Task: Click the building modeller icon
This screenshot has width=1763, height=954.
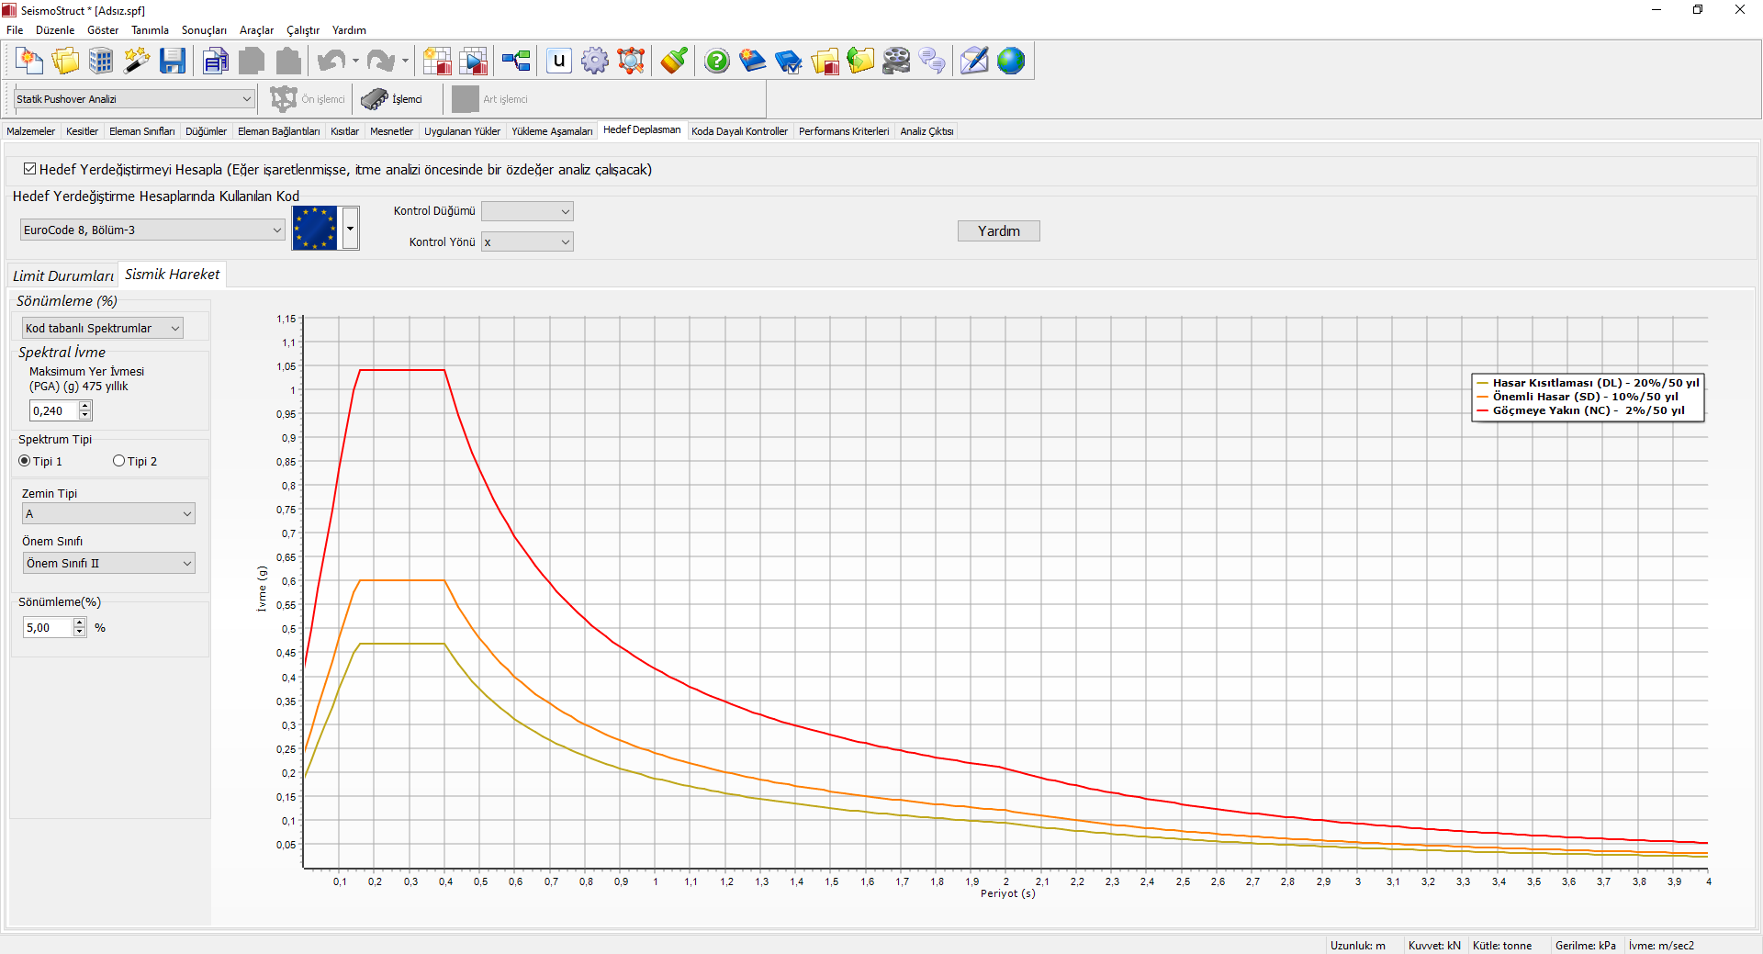Action: tap(101, 62)
